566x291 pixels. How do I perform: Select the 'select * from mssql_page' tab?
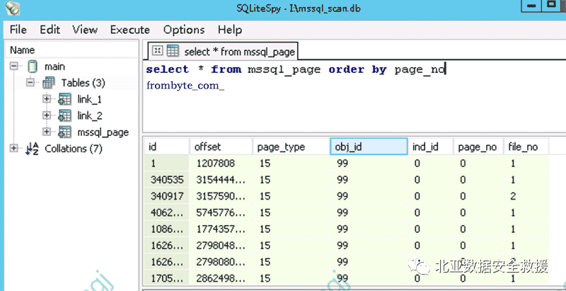coord(222,52)
